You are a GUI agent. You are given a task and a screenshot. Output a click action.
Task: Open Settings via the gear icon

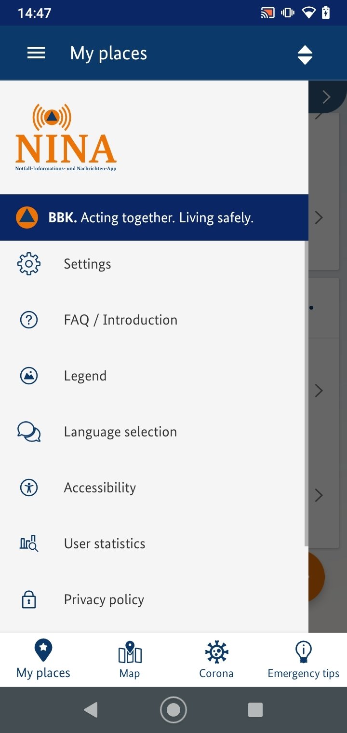(x=29, y=264)
